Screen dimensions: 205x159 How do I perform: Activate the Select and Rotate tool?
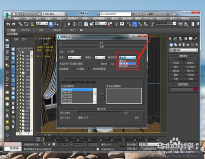pyautogui.click(x=80, y=24)
